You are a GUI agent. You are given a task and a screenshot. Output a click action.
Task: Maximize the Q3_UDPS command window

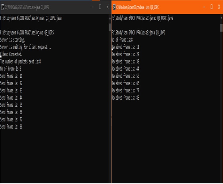[100, 7]
